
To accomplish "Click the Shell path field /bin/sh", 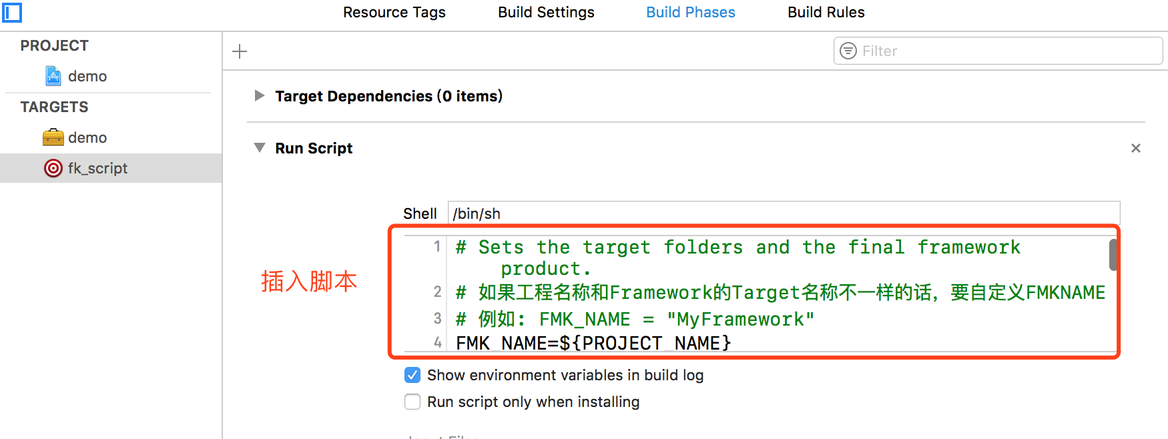I will coord(784,213).
